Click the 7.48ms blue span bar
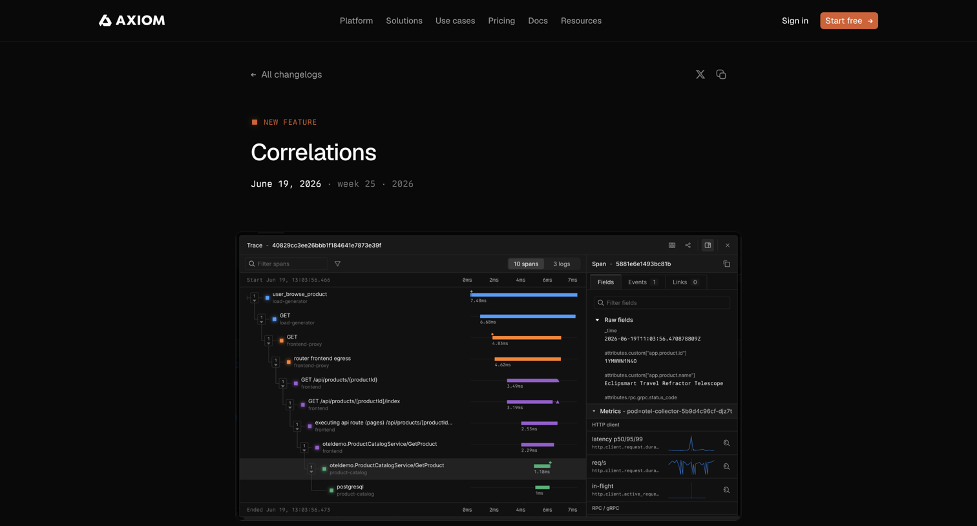This screenshot has width=977, height=526. (524, 295)
